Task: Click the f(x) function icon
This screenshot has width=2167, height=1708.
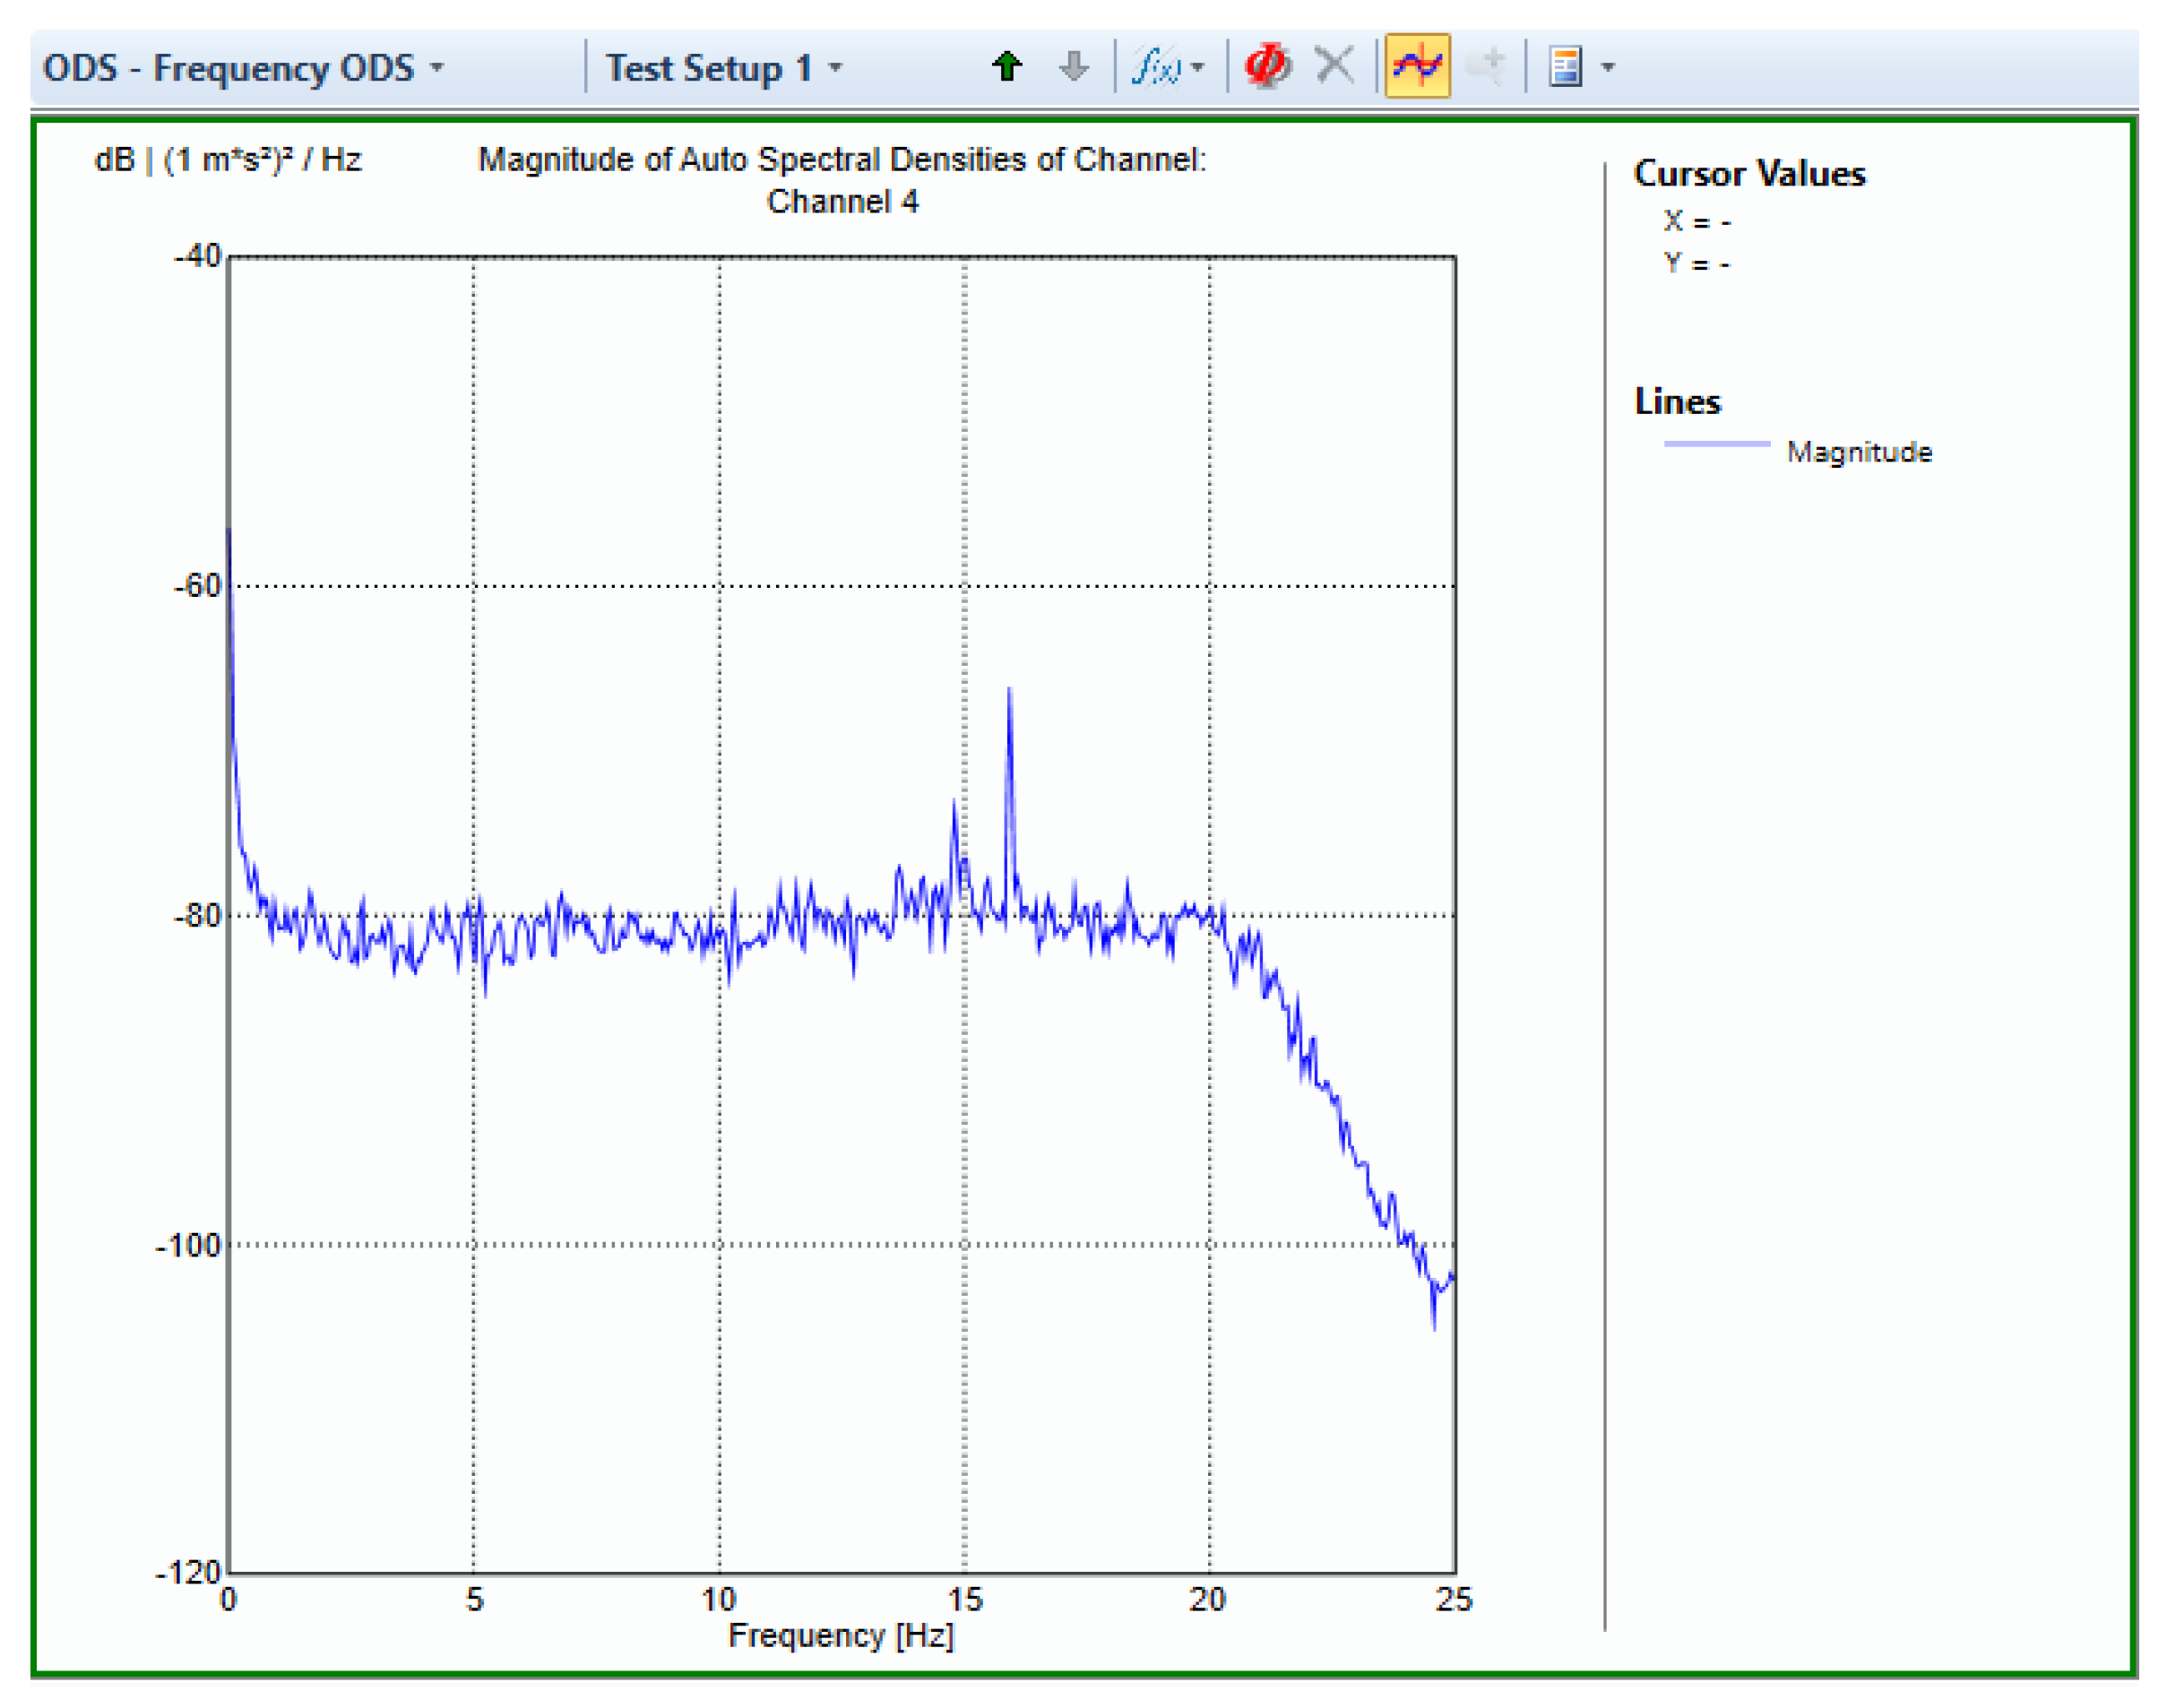Action: [1155, 67]
